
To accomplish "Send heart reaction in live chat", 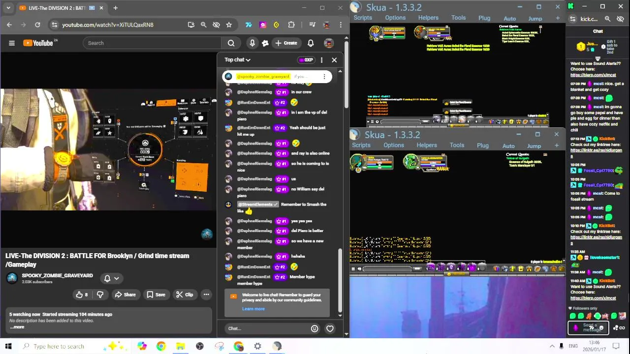I will point(330,328).
